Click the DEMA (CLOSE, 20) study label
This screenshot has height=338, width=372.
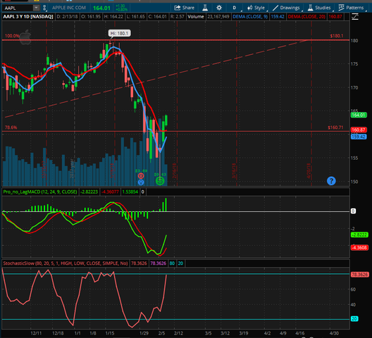(x=306, y=17)
